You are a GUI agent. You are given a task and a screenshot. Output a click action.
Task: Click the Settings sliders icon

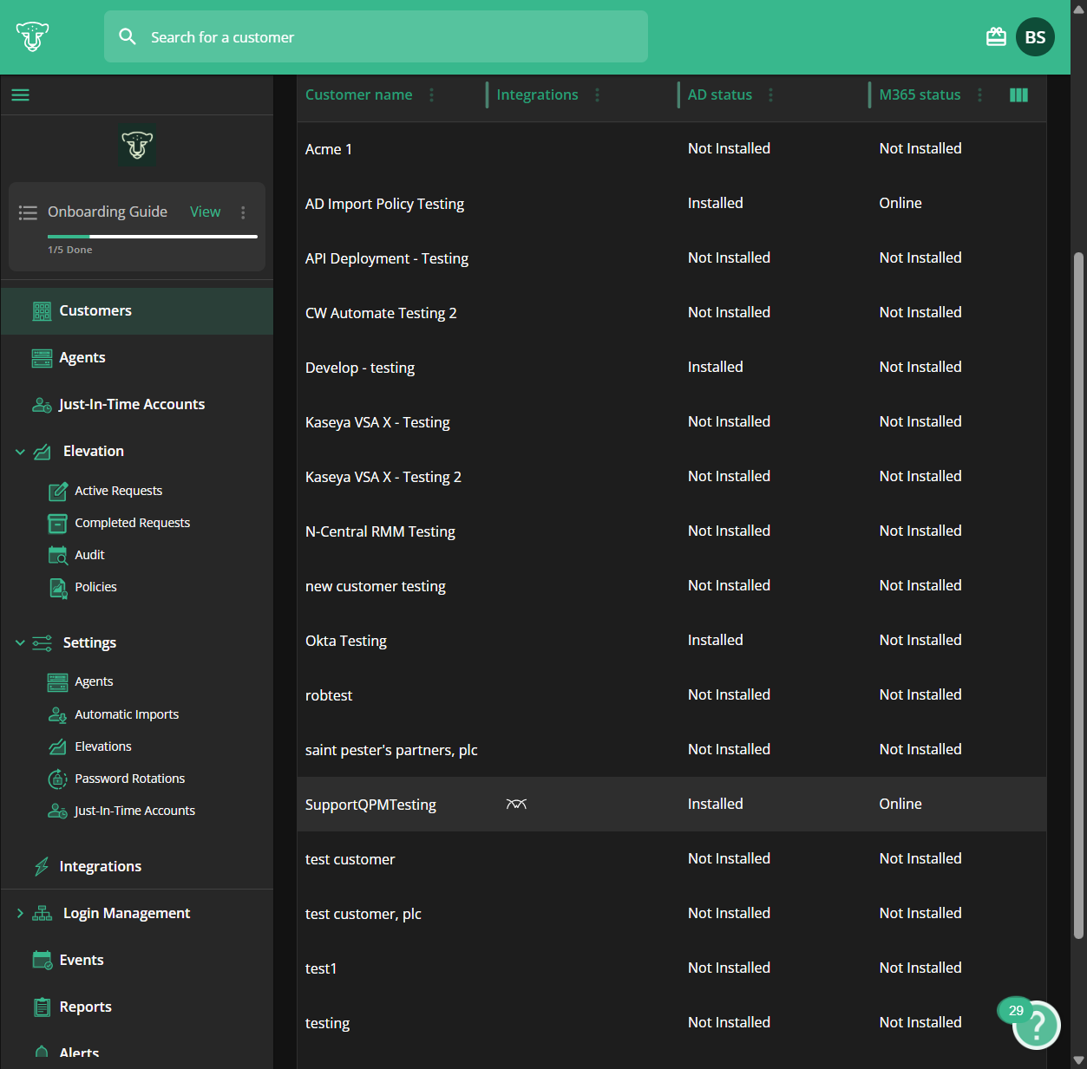click(x=42, y=642)
